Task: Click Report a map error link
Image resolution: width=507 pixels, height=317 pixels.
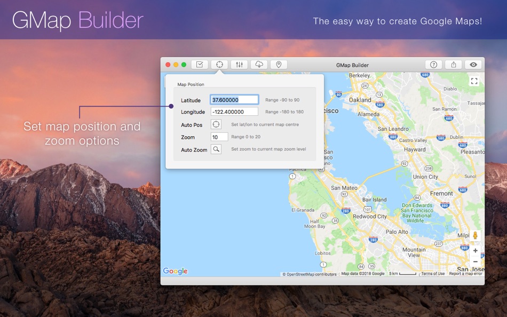Action: click(x=465, y=274)
